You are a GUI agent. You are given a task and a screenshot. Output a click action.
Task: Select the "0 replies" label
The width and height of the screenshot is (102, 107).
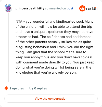tap(41, 88)
